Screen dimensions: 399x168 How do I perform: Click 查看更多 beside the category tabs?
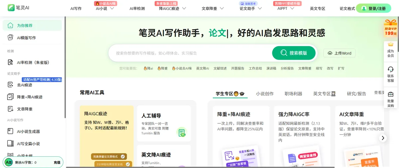[x=379, y=93]
